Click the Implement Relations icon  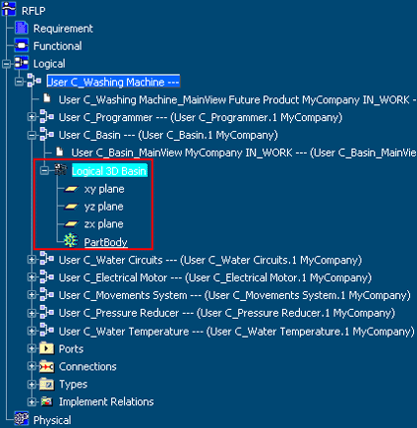click(47, 402)
